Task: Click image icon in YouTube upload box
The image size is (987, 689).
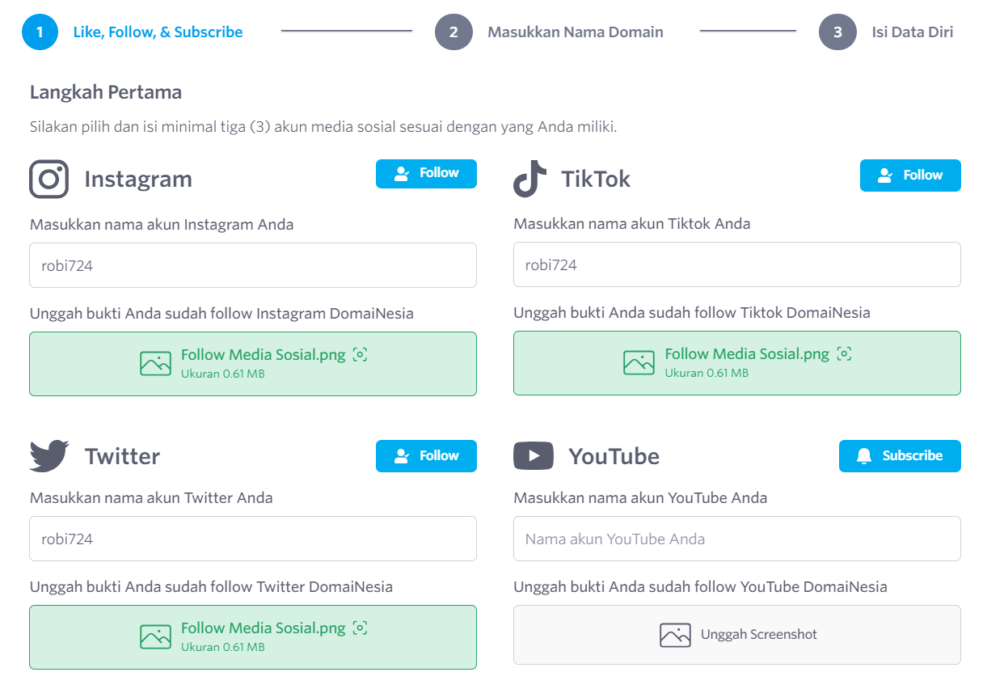Action: pos(675,635)
